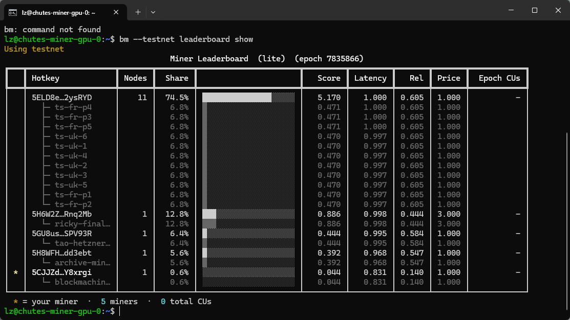Open a new terminal tab
Viewport: 570px width, 320px height.
[x=138, y=12]
